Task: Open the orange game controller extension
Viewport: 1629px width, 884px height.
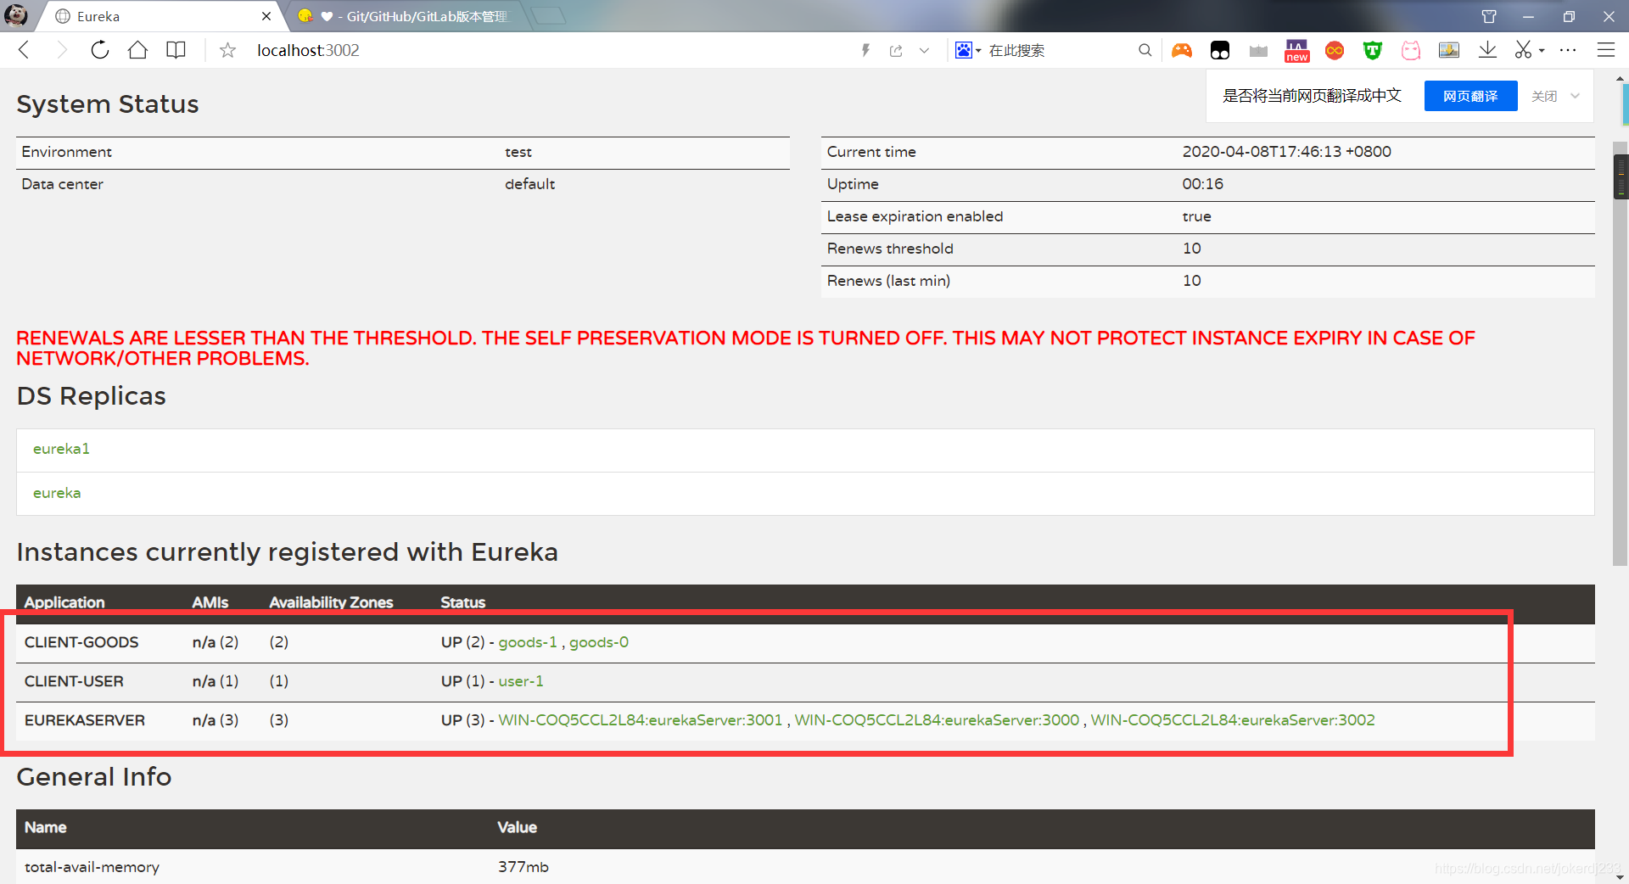Action: coord(1182,50)
